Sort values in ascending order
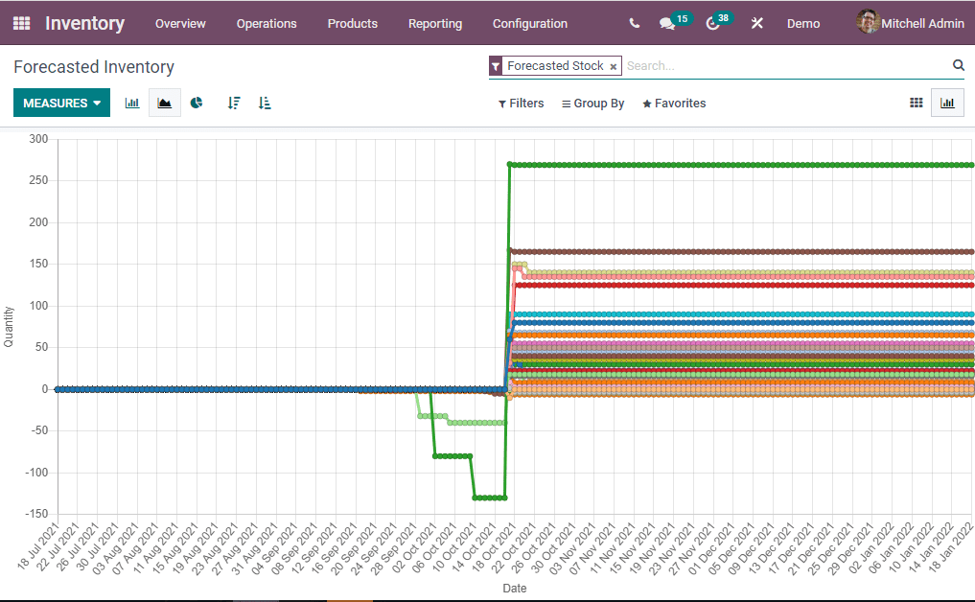 coord(265,103)
